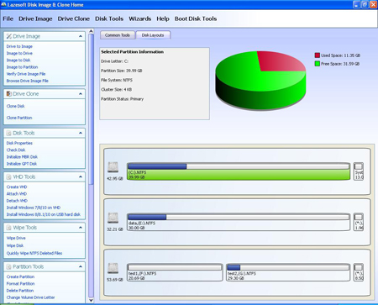Screen dimensions: 378x305
Task: Click the red Used Space legend swatch
Action: [318, 55]
